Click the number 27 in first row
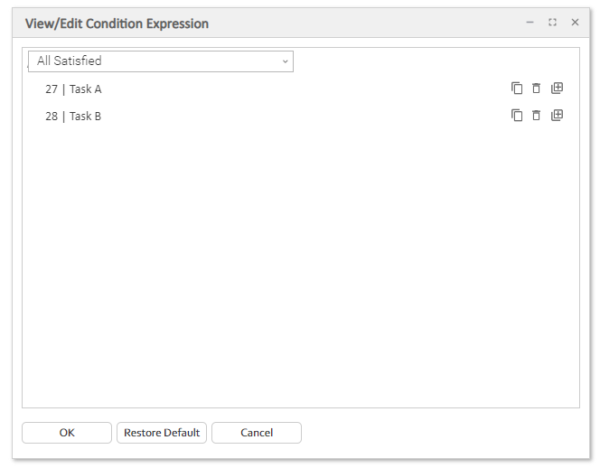Image resolution: width=600 pixels, height=468 pixels. (x=52, y=89)
